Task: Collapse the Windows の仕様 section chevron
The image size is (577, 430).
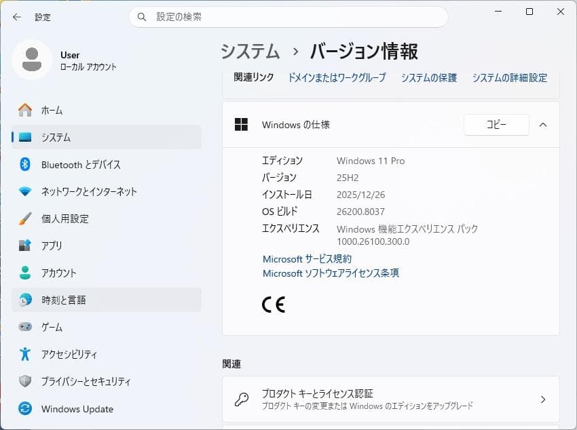Action: [x=543, y=125]
